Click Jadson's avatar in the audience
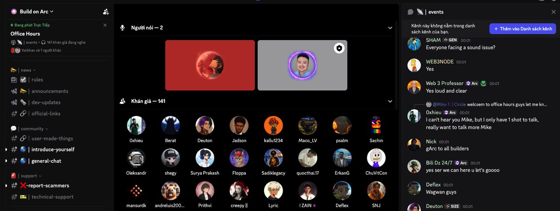 [x=239, y=125]
